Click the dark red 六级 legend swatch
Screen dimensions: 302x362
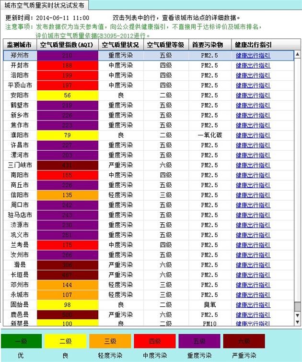(x=244, y=341)
